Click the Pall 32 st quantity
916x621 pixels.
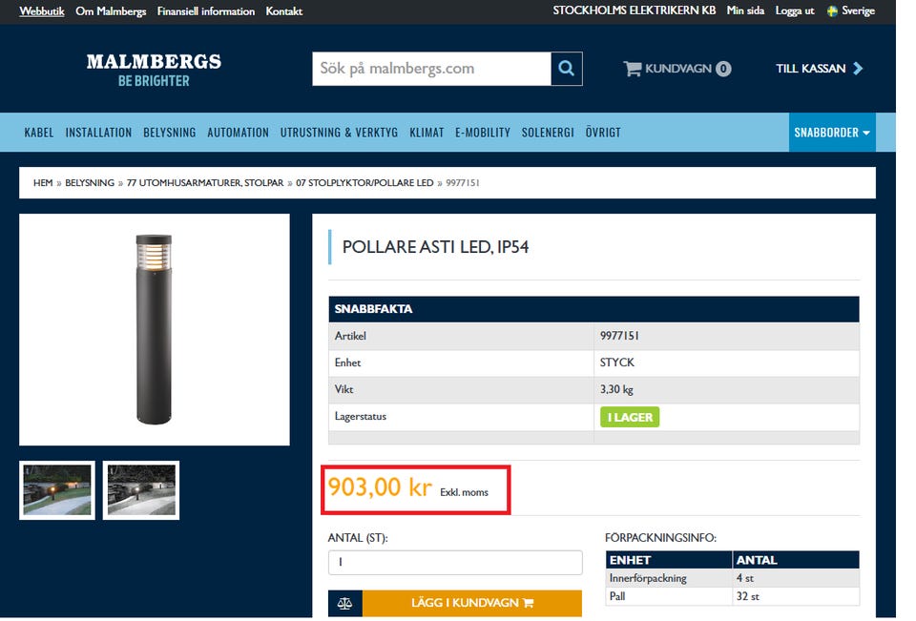pyautogui.click(x=748, y=596)
